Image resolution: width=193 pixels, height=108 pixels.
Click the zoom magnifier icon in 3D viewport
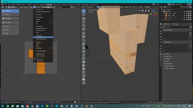click(x=149, y=11)
